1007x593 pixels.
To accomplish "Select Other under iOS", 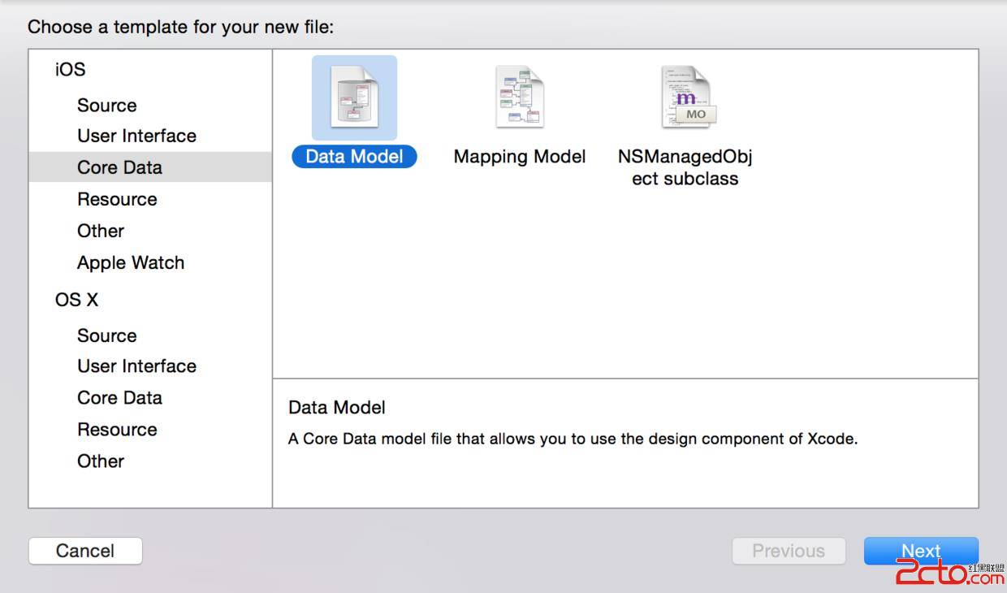I will 101,232.
